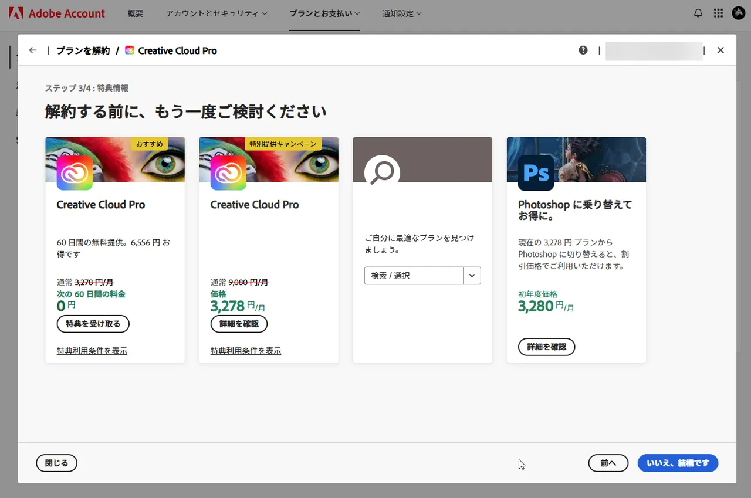Screen dimensions: 751x498
Task: Open 特典利用条件を表示 link under 3,278 円 offer
Action: click(x=246, y=351)
